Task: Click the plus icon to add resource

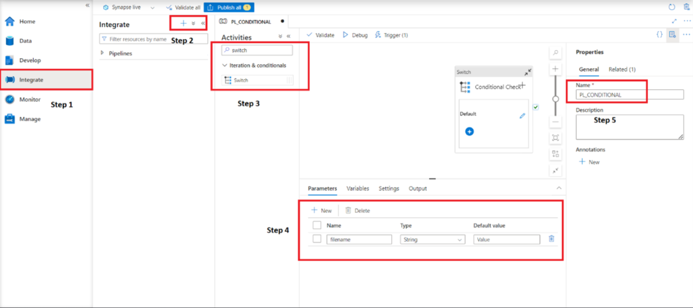Action: tap(183, 23)
